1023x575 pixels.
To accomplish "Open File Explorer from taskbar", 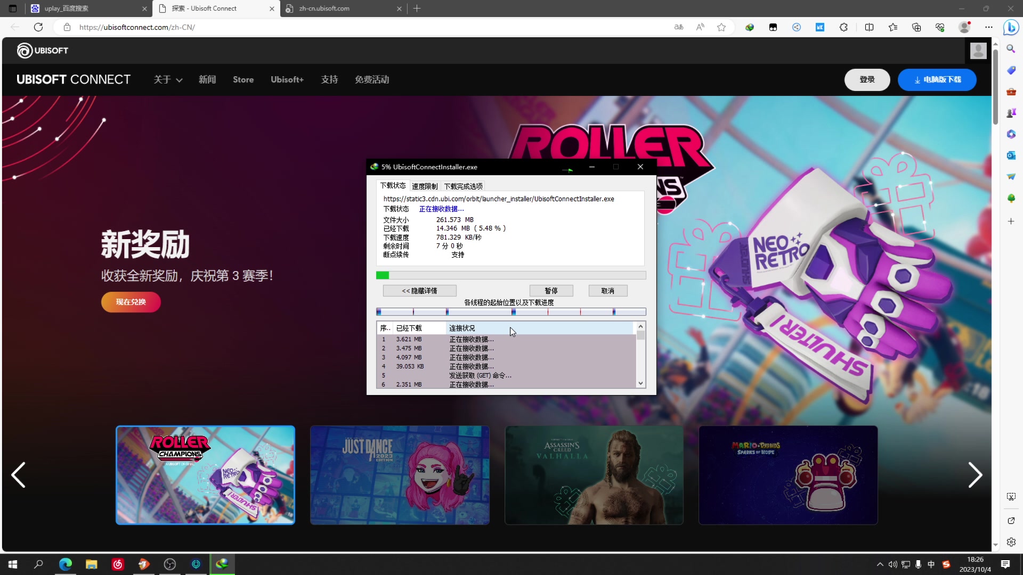I will click(x=92, y=564).
